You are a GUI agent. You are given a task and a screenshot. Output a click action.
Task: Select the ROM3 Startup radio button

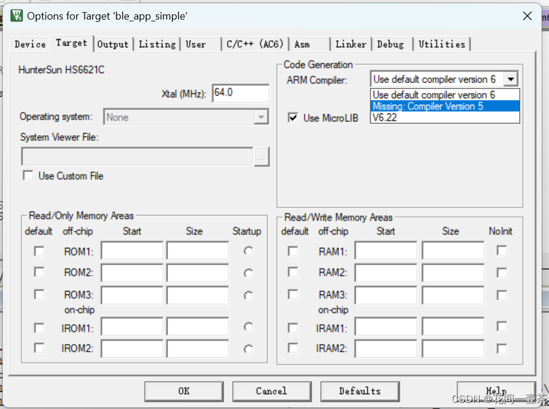tap(248, 296)
